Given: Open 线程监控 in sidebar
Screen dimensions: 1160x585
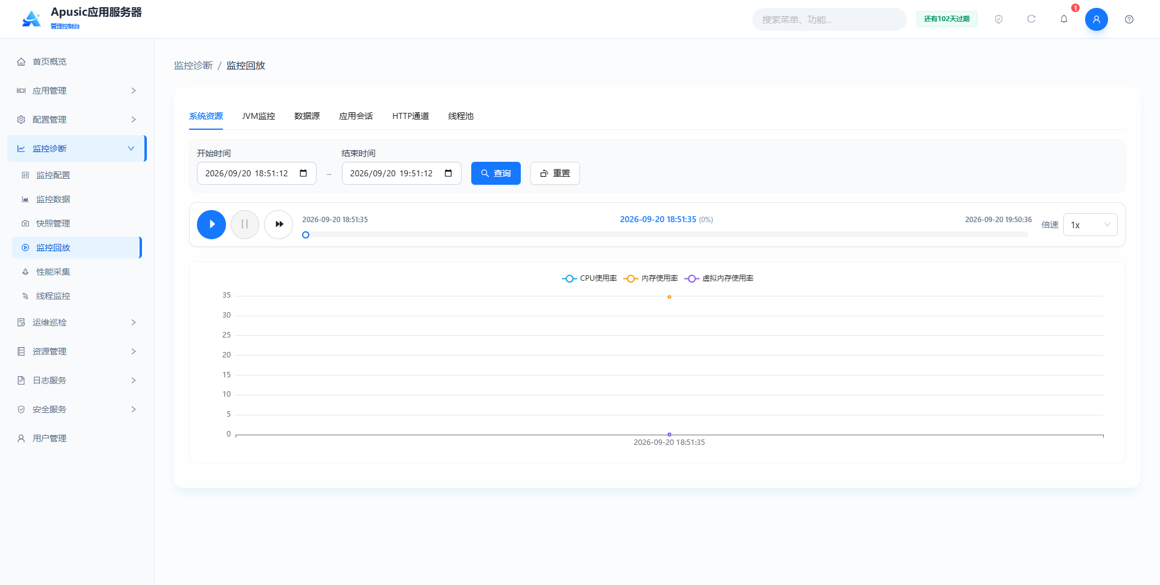Looking at the screenshot, I should tap(77, 296).
